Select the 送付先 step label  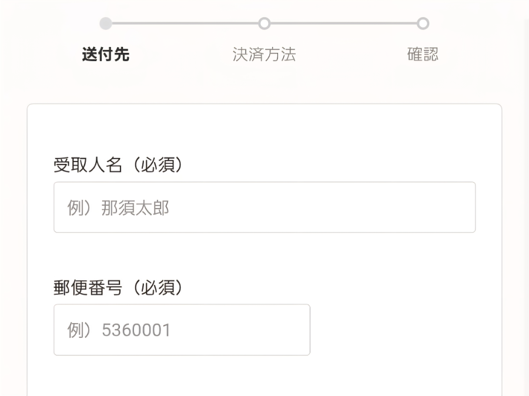tap(106, 55)
